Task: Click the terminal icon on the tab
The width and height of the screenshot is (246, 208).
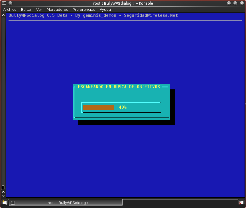Action: (13, 203)
